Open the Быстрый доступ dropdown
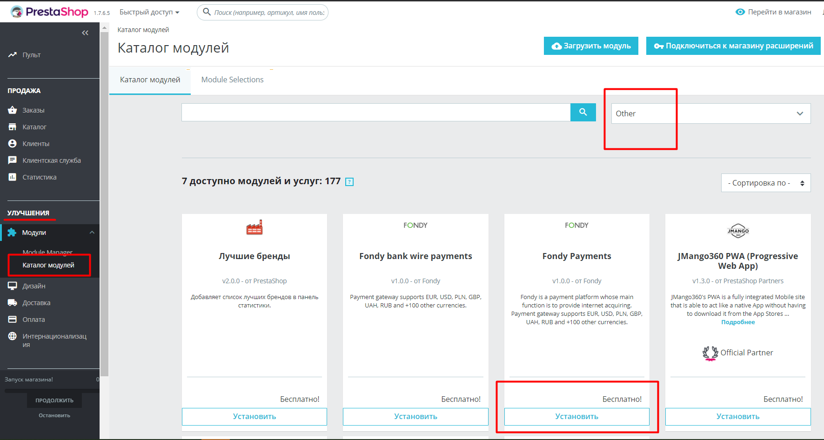This screenshot has height=440, width=824. pos(149,12)
